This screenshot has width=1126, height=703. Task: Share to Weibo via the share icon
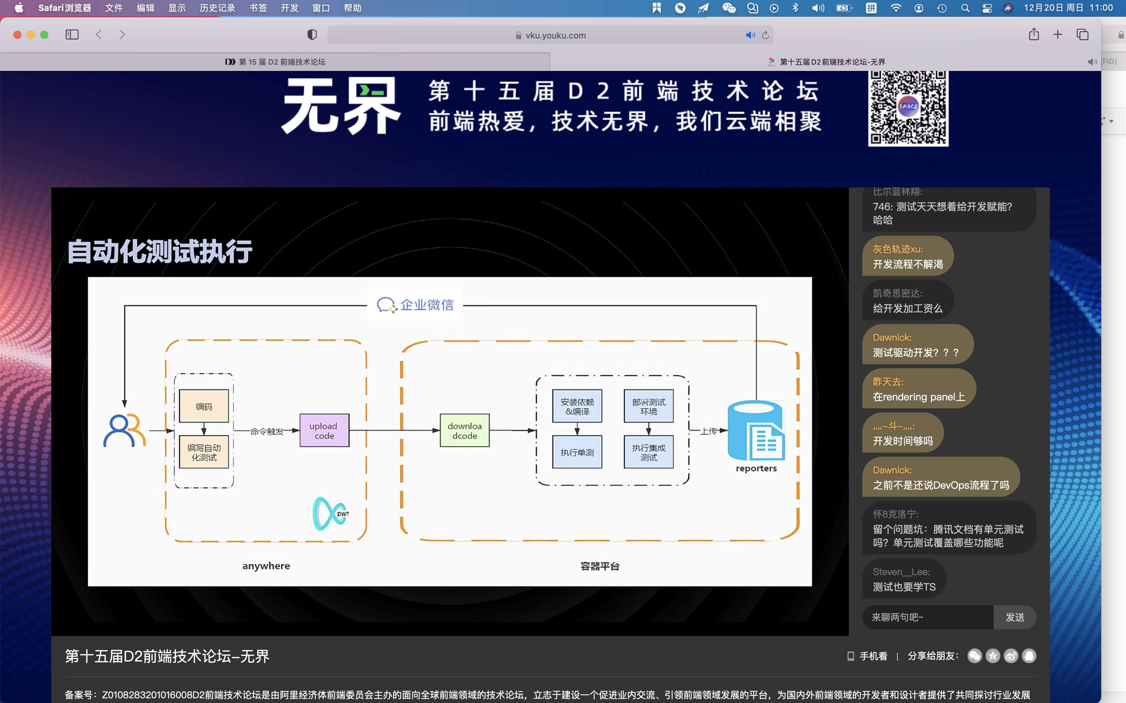1011,655
